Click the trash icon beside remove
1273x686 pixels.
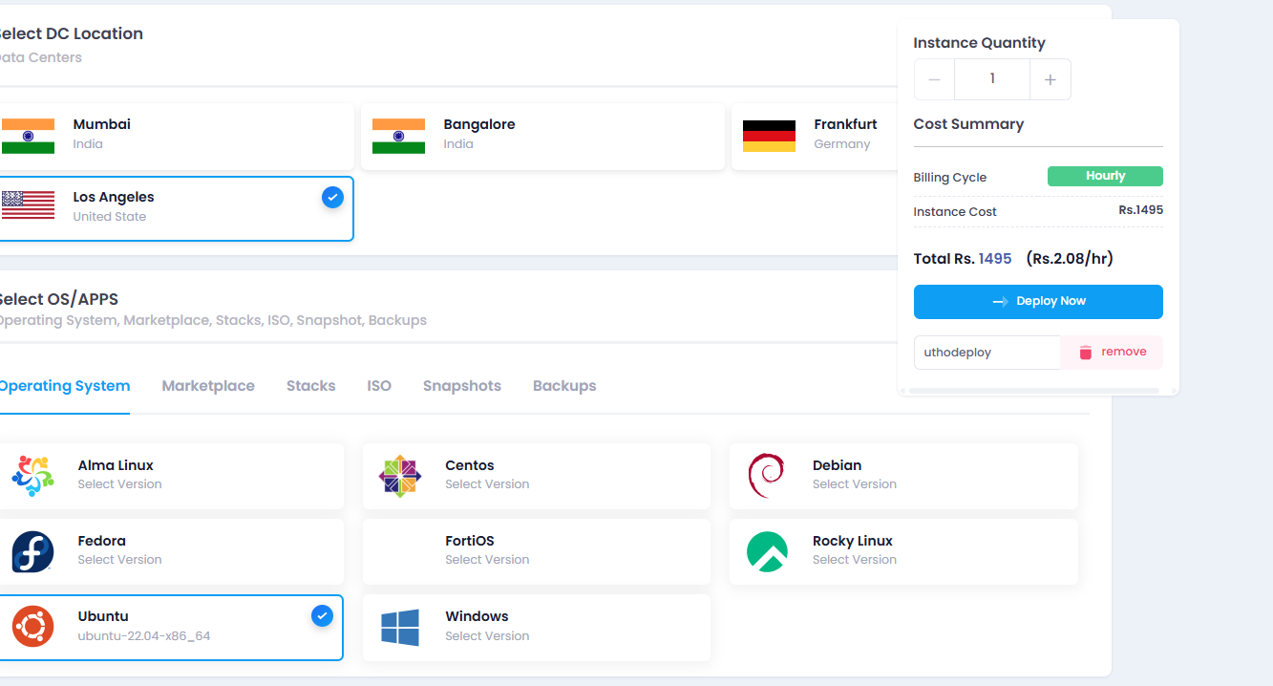coord(1085,353)
